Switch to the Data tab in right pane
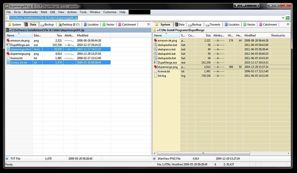 click(179, 25)
